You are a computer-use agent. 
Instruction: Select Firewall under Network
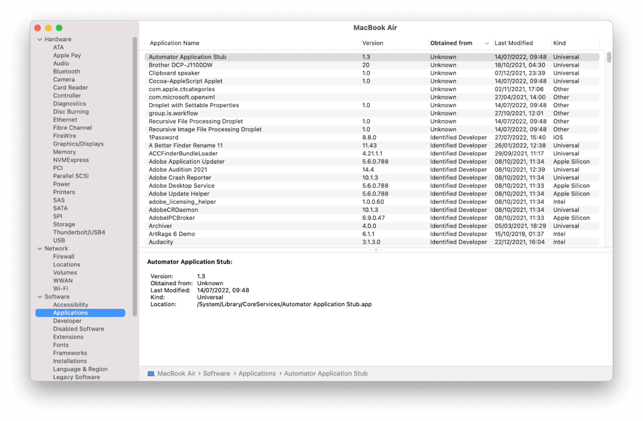tap(63, 257)
